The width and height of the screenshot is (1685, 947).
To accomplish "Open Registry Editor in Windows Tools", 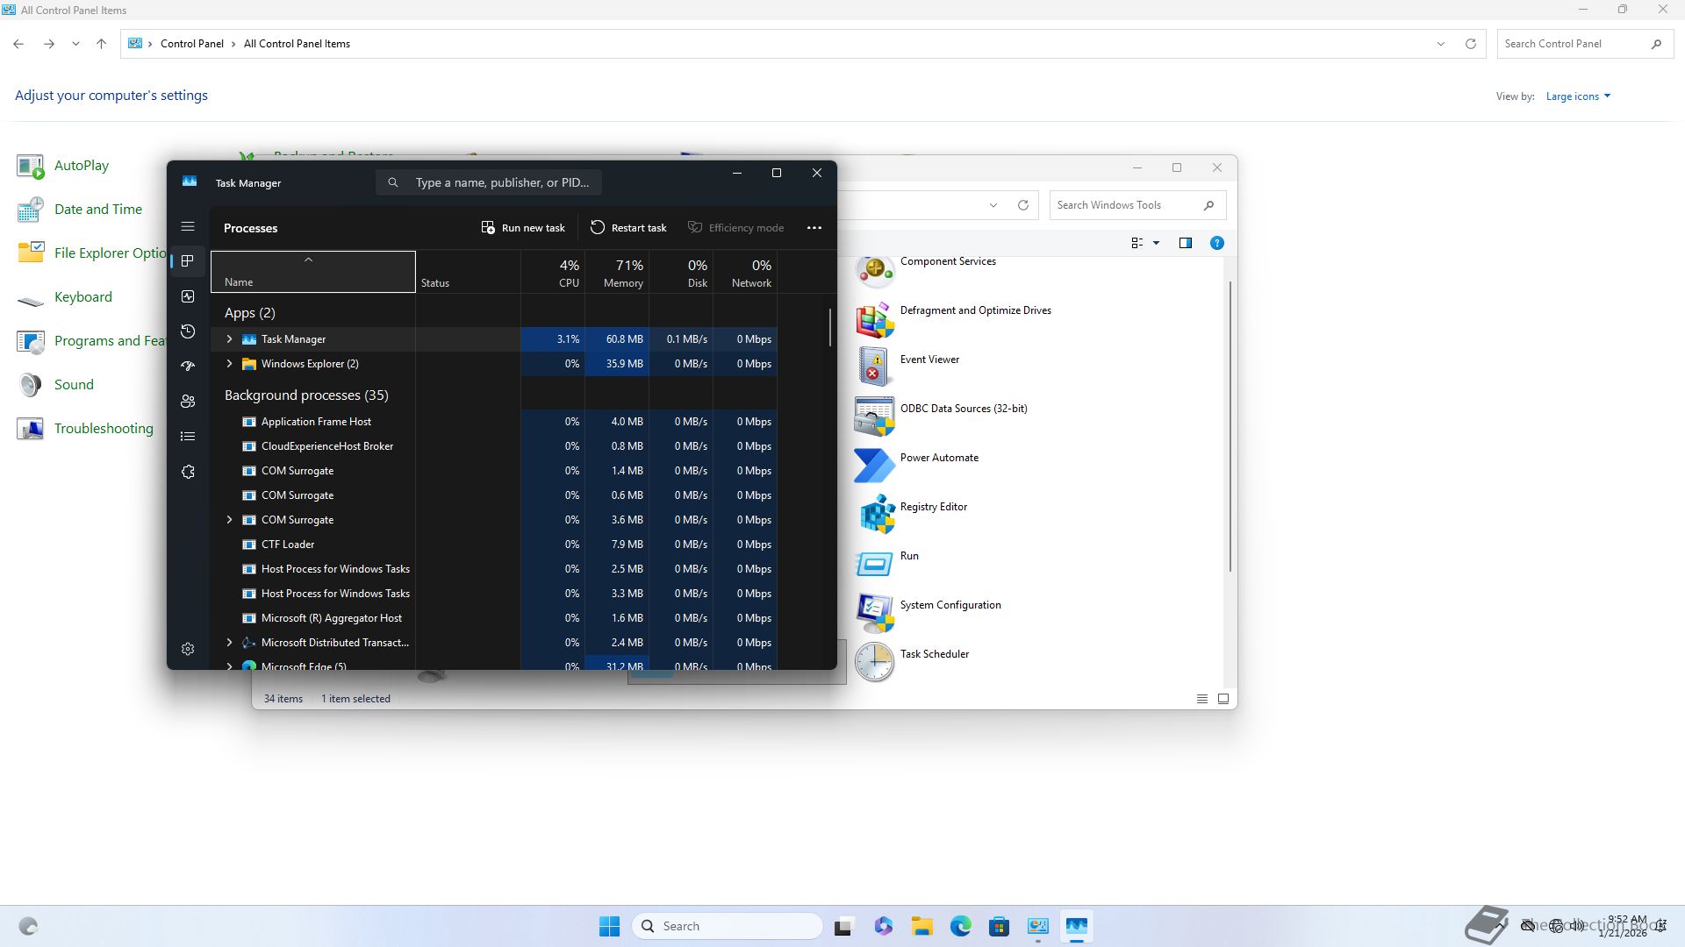I will tap(933, 508).
